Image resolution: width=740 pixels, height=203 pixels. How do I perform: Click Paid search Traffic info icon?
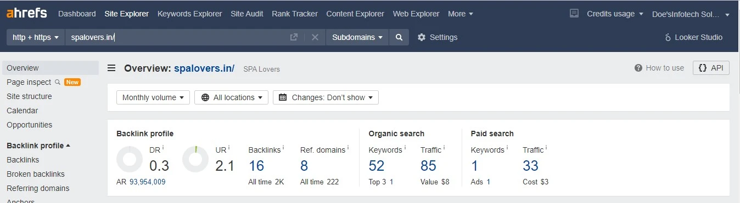[x=546, y=147]
